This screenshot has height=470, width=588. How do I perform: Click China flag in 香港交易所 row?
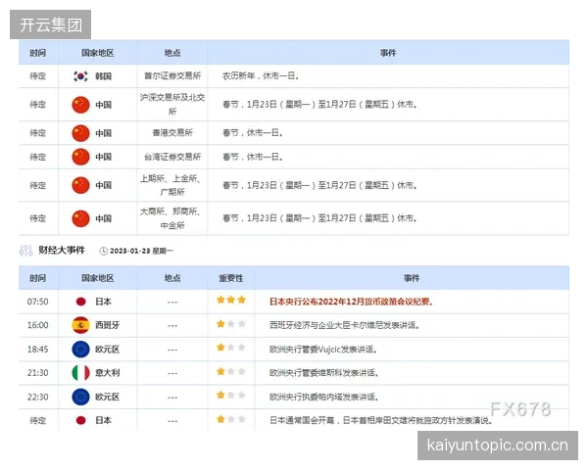(x=80, y=133)
